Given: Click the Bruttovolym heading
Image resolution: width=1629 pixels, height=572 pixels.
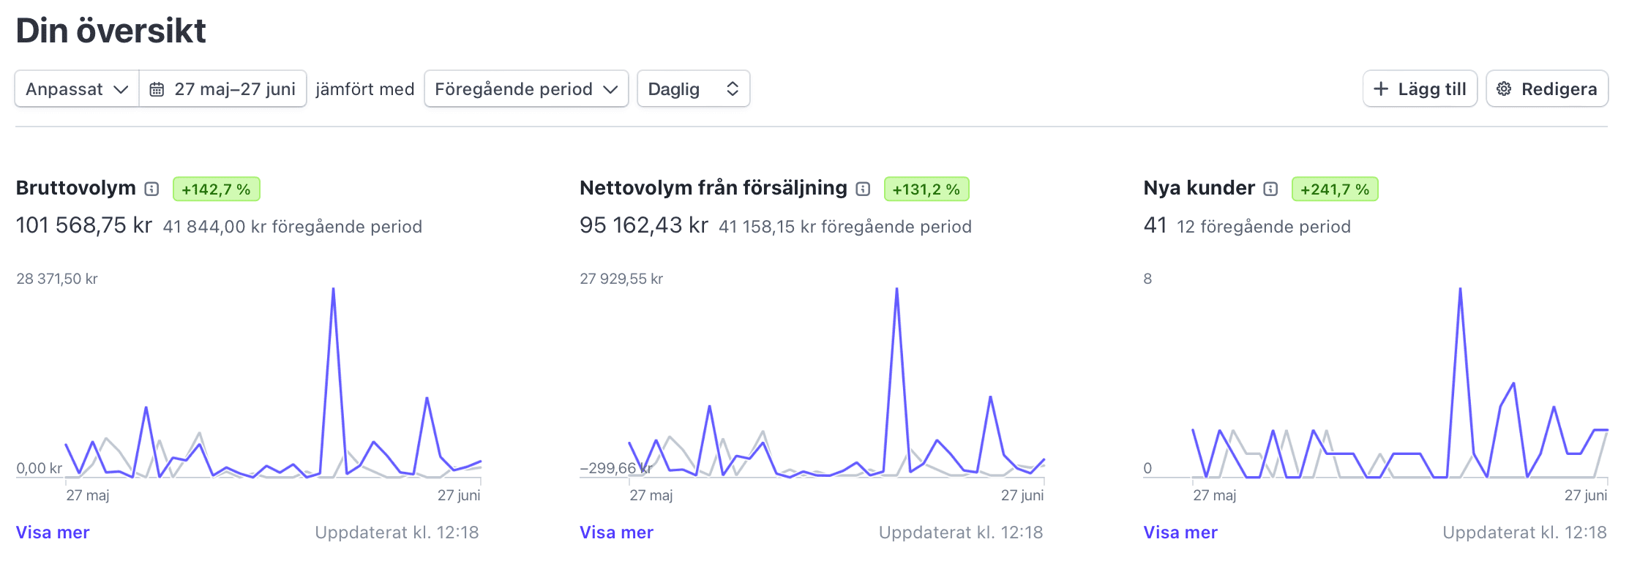Looking at the screenshot, I should [x=76, y=188].
